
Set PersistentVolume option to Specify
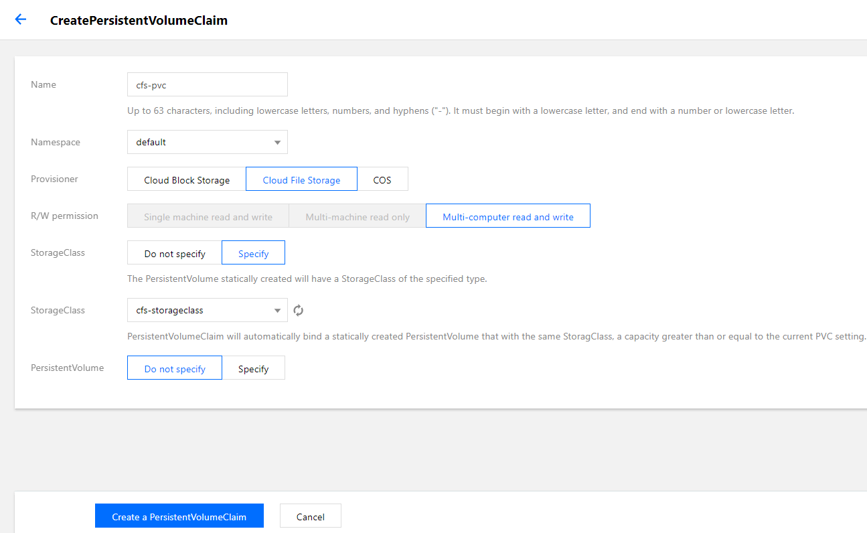(253, 368)
